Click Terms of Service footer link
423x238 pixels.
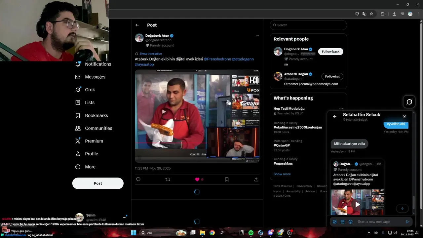coord(283,186)
